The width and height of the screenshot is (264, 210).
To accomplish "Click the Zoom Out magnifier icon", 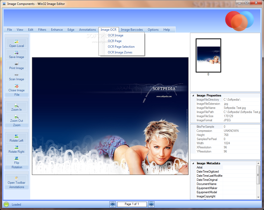I will [x=16, y=116].
